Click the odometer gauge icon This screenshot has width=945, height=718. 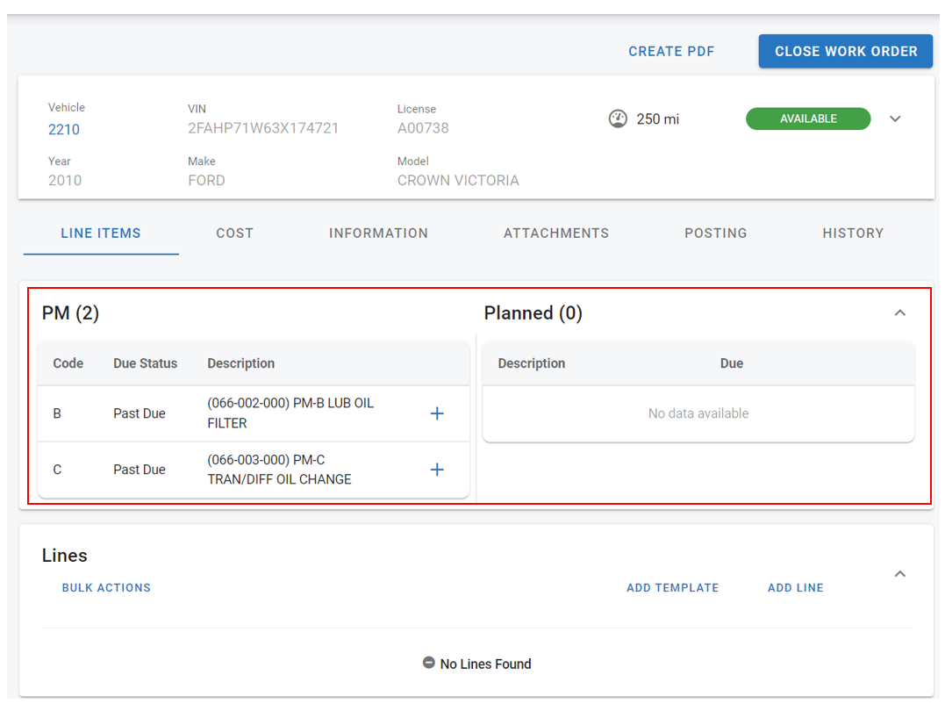pos(618,118)
